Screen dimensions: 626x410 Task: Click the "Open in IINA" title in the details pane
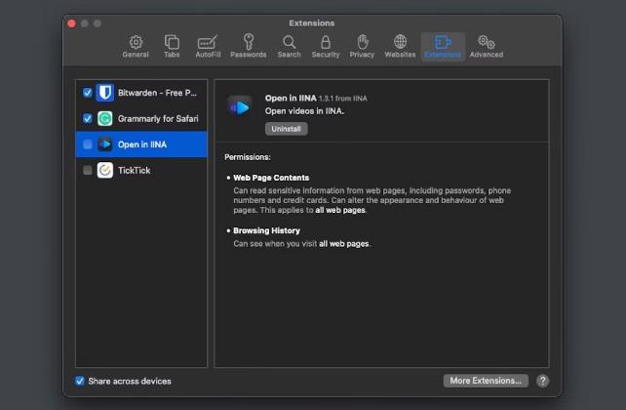tap(291, 99)
